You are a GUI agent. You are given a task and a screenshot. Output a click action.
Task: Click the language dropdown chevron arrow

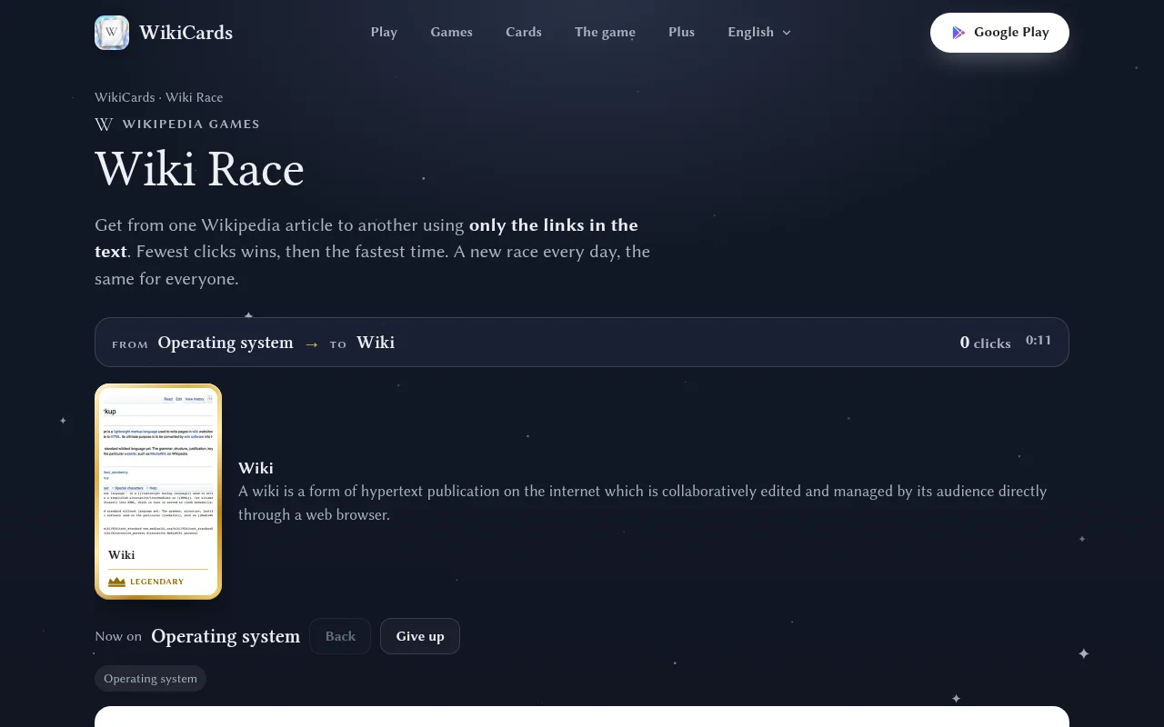(x=787, y=33)
